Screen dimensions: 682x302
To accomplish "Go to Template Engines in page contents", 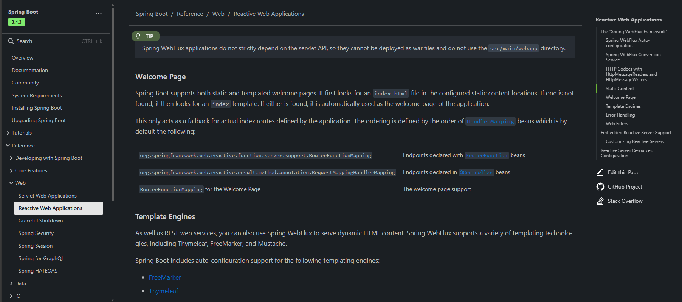I will coord(623,106).
